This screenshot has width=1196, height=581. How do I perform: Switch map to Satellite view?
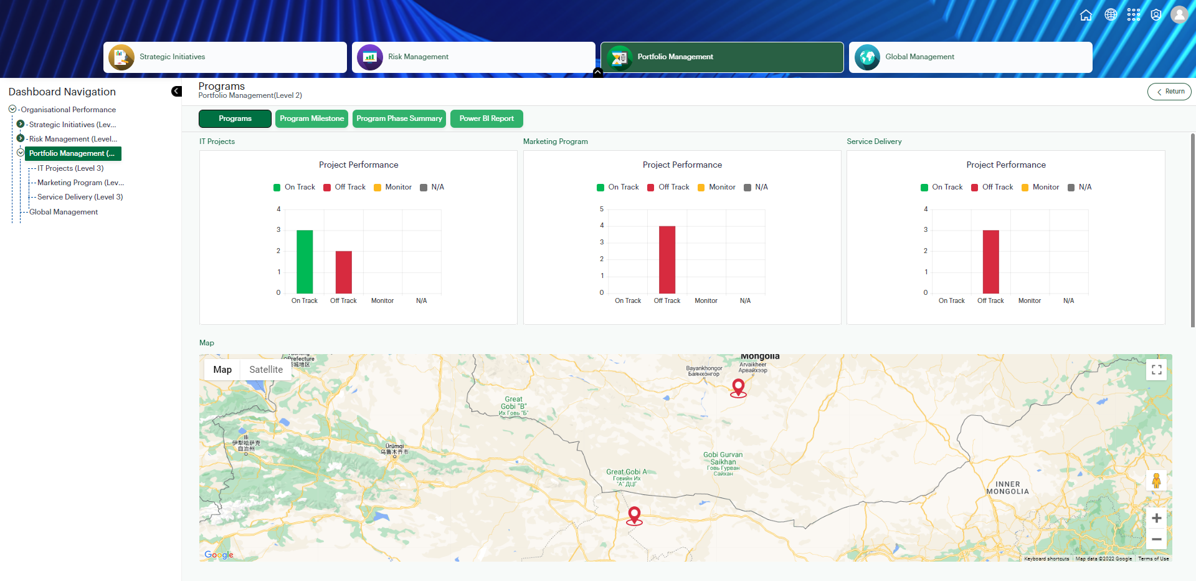(266, 370)
